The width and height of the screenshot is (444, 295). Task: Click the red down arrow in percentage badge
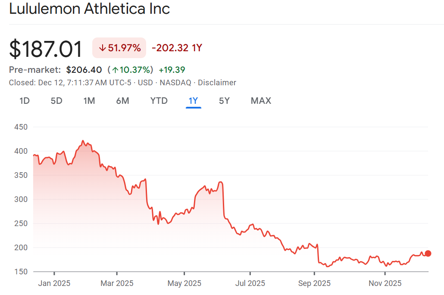102,48
